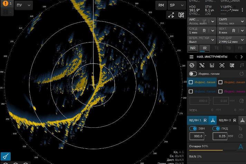Click the blue checkmark icon at bottom left
Image resolution: width=246 pixels, height=164 pixels.
coord(6,156)
